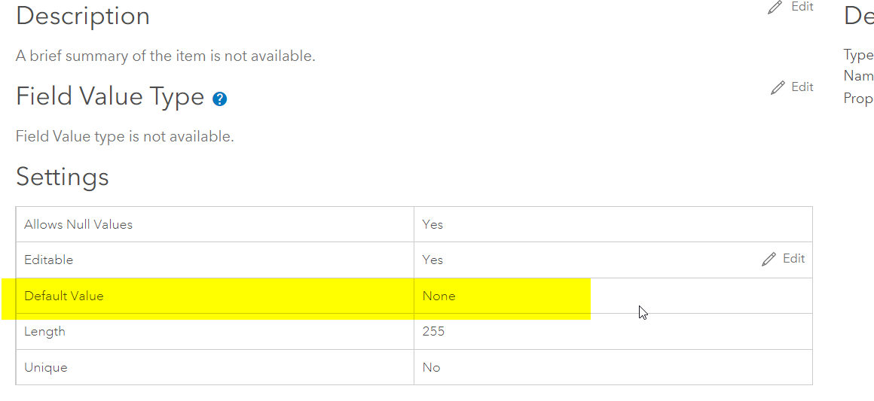Click the Length setting label
This screenshot has width=874, height=401.
click(x=45, y=331)
